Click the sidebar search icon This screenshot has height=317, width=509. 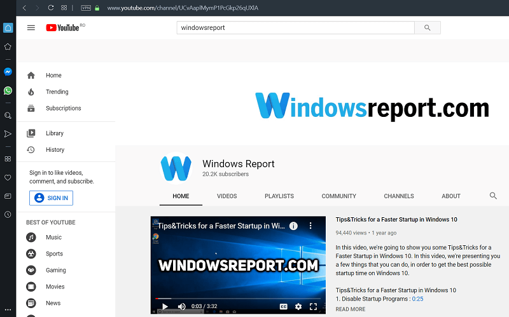tap(8, 116)
